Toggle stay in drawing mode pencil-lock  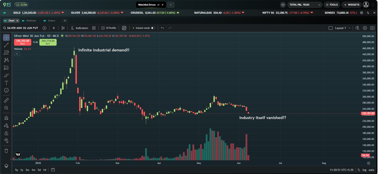[6, 125]
